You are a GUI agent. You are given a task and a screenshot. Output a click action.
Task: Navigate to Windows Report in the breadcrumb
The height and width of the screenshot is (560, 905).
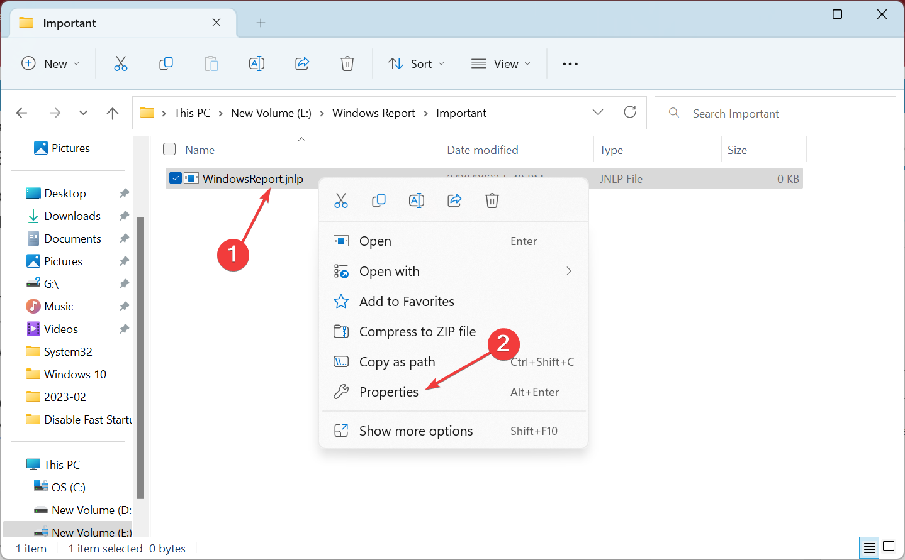coord(374,113)
